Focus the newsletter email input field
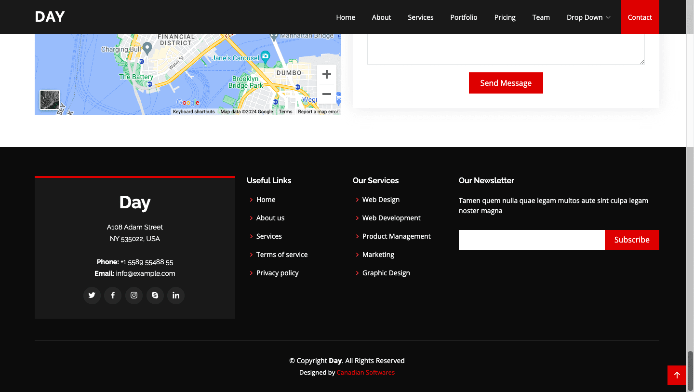 click(x=531, y=240)
